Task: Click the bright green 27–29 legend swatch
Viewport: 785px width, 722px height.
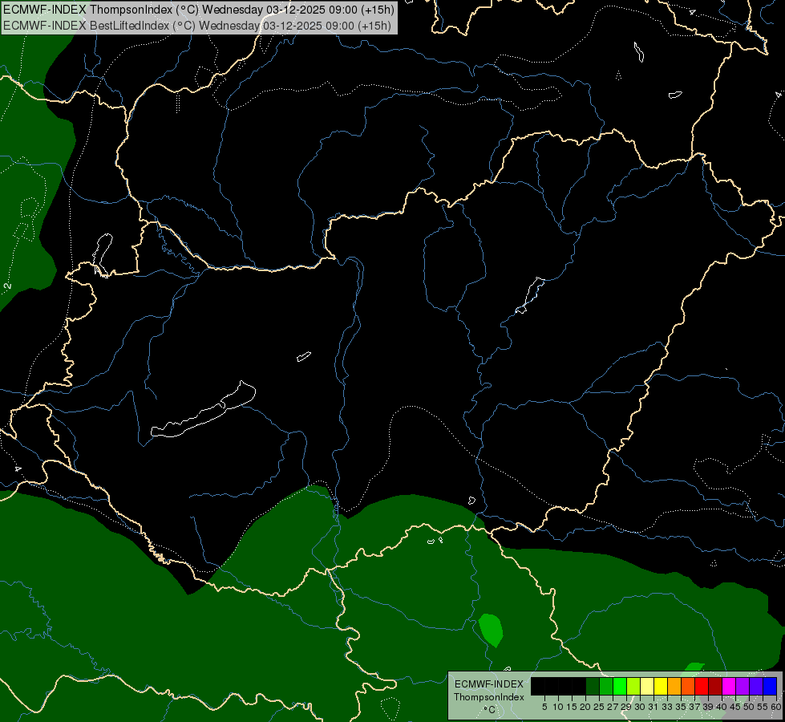Action: (620, 686)
